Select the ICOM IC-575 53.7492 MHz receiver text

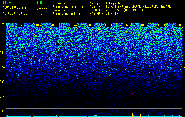coord(118,10)
